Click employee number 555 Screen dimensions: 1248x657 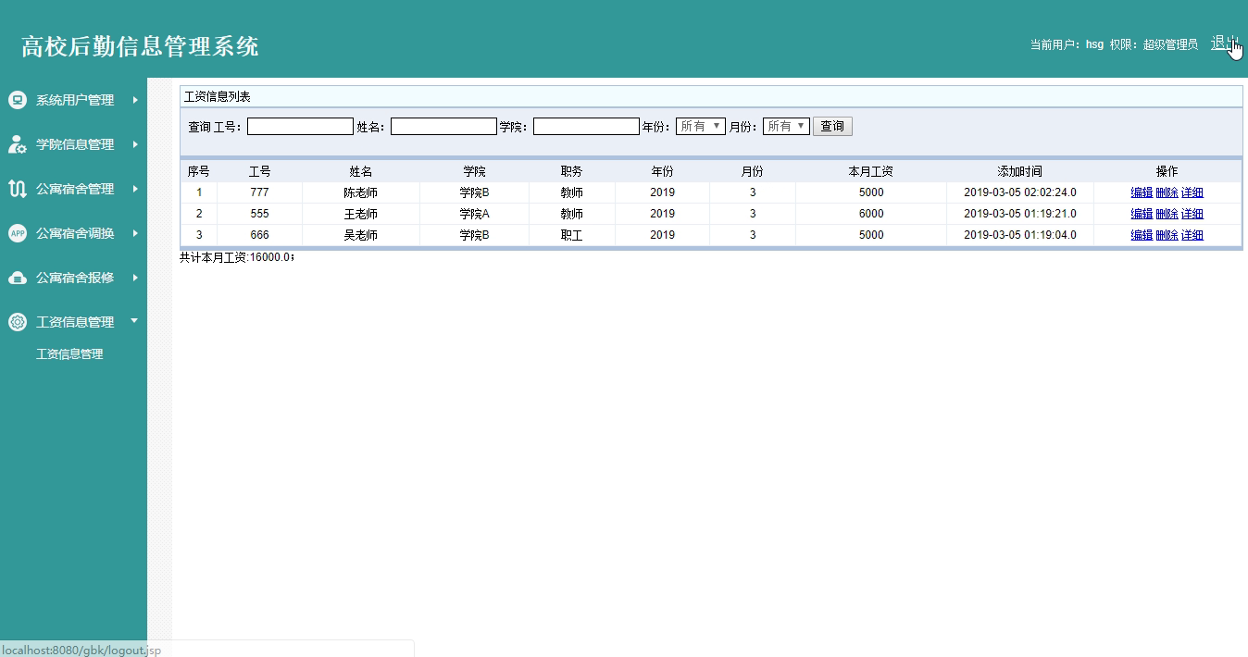pyautogui.click(x=259, y=214)
